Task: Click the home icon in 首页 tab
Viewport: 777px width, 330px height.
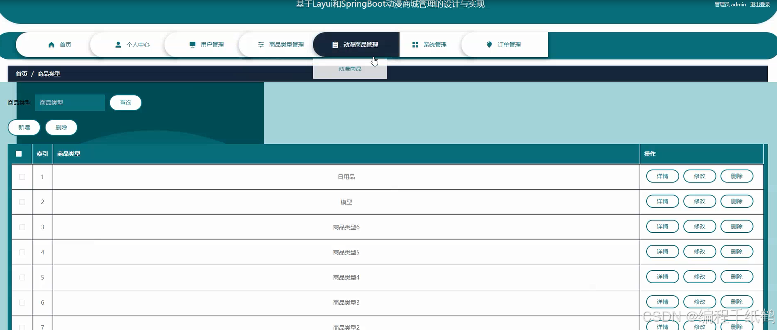Action: coord(51,45)
